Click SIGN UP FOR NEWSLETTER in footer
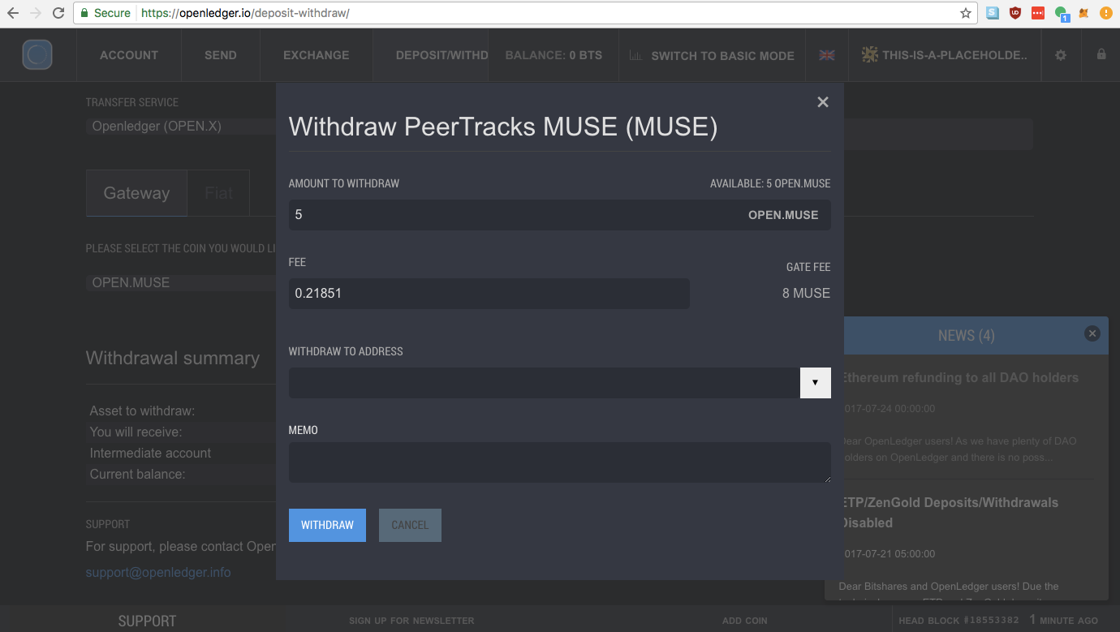 pyautogui.click(x=411, y=621)
